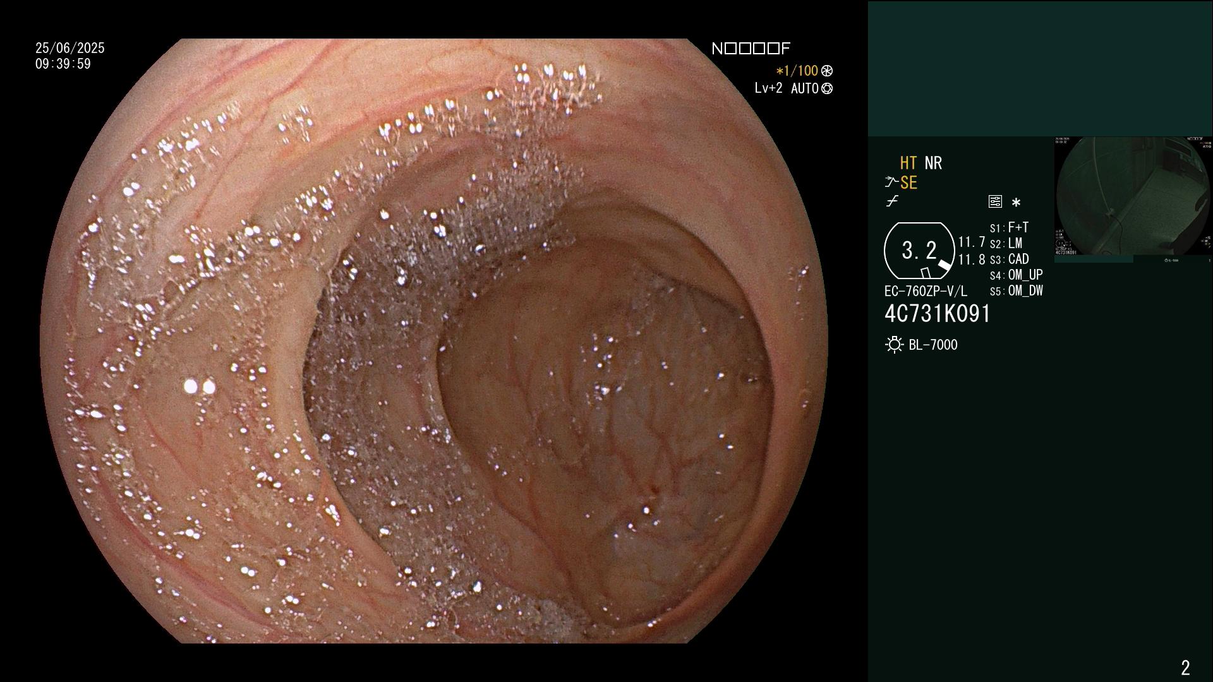Click the settings sliders icon

pos(995,202)
